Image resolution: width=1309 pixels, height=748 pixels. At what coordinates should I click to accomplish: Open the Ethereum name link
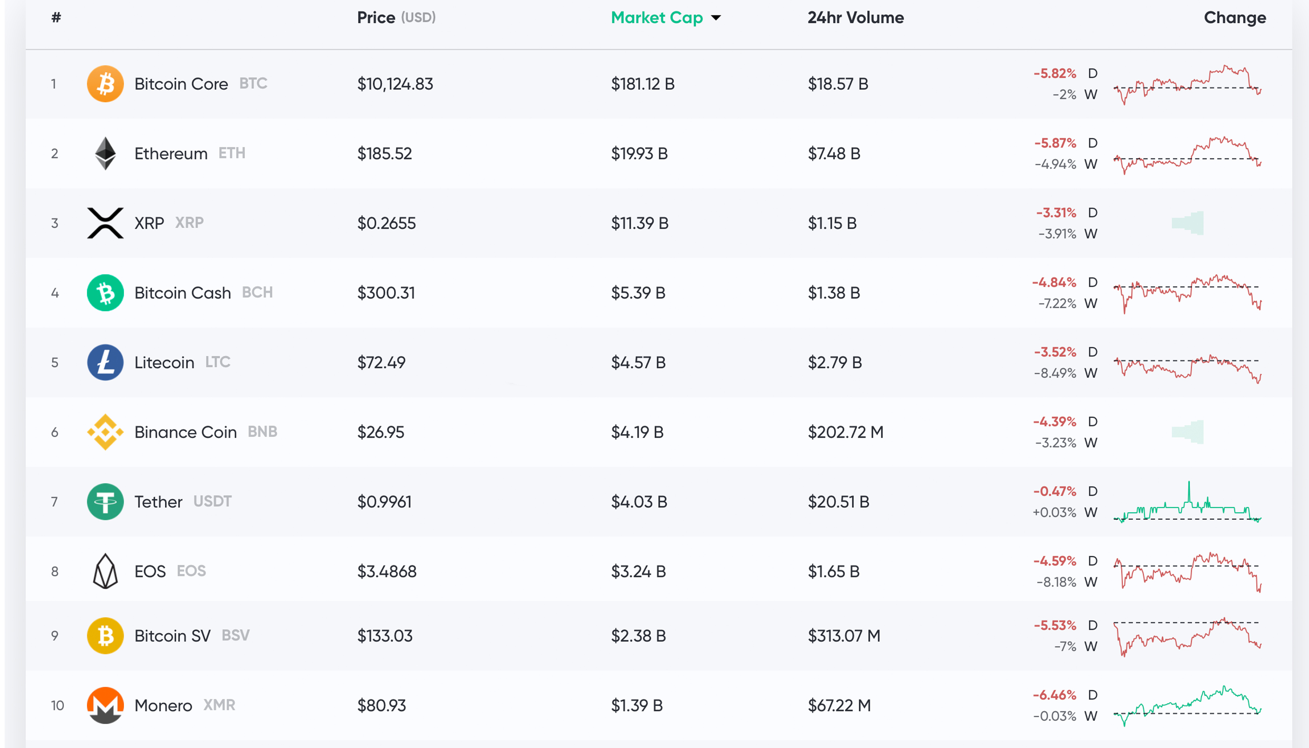pyautogui.click(x=171, y=153)
